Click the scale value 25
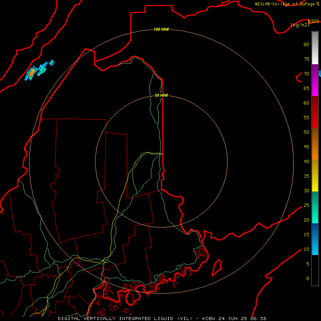This screenshot has height=321, width=321. click(306, 205)
